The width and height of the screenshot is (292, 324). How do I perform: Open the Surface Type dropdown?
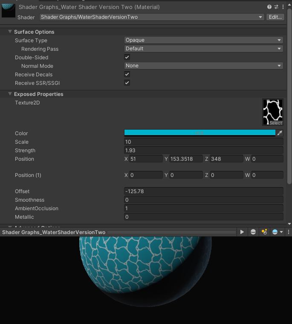pos(204,40)
